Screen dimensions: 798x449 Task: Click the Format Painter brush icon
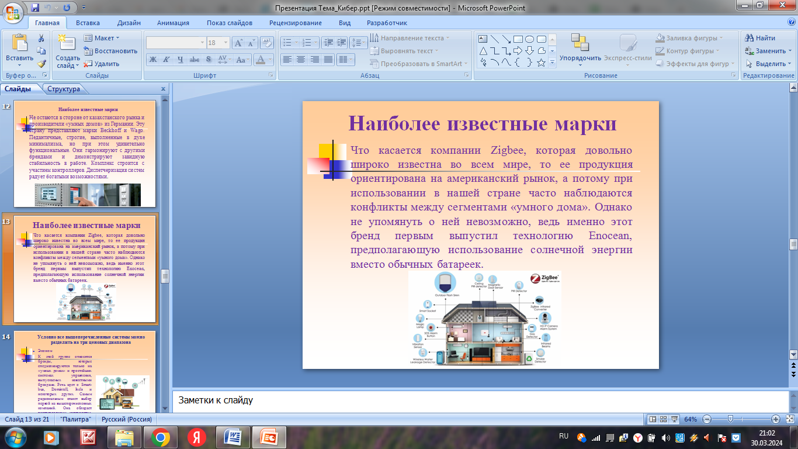(41, 64)
